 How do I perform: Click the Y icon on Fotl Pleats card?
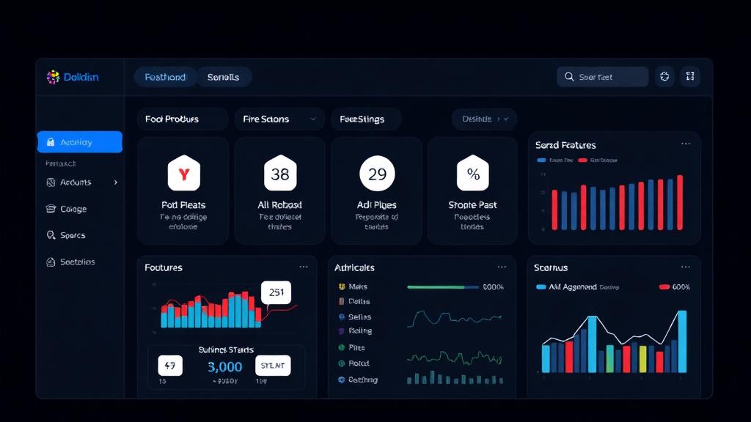coord(184,173)
